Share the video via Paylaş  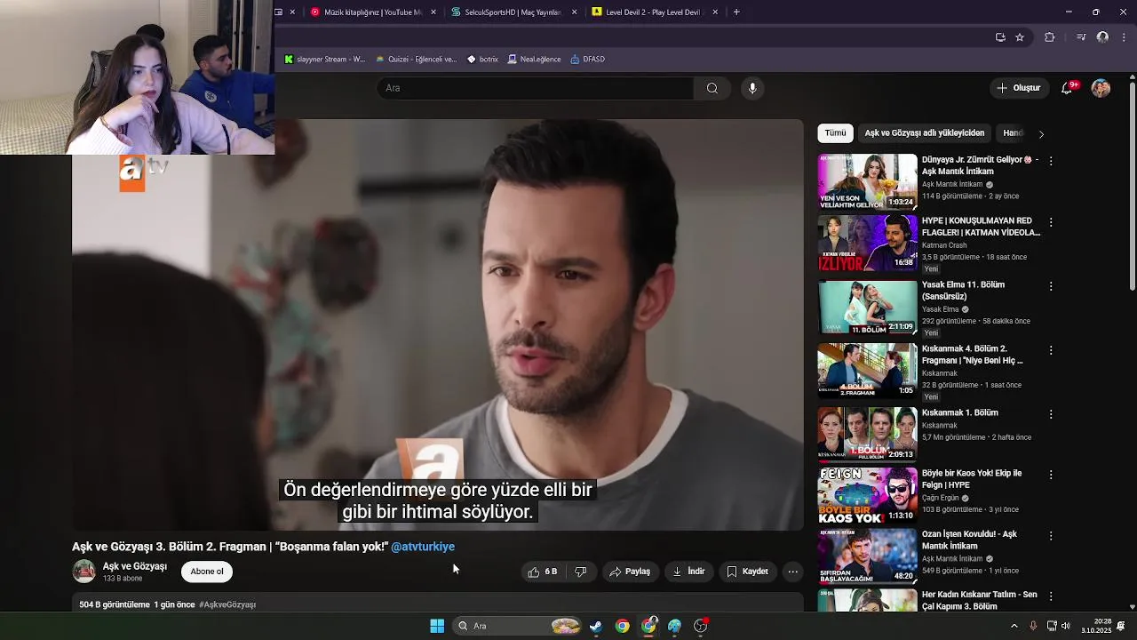click(x=630, y=572)
